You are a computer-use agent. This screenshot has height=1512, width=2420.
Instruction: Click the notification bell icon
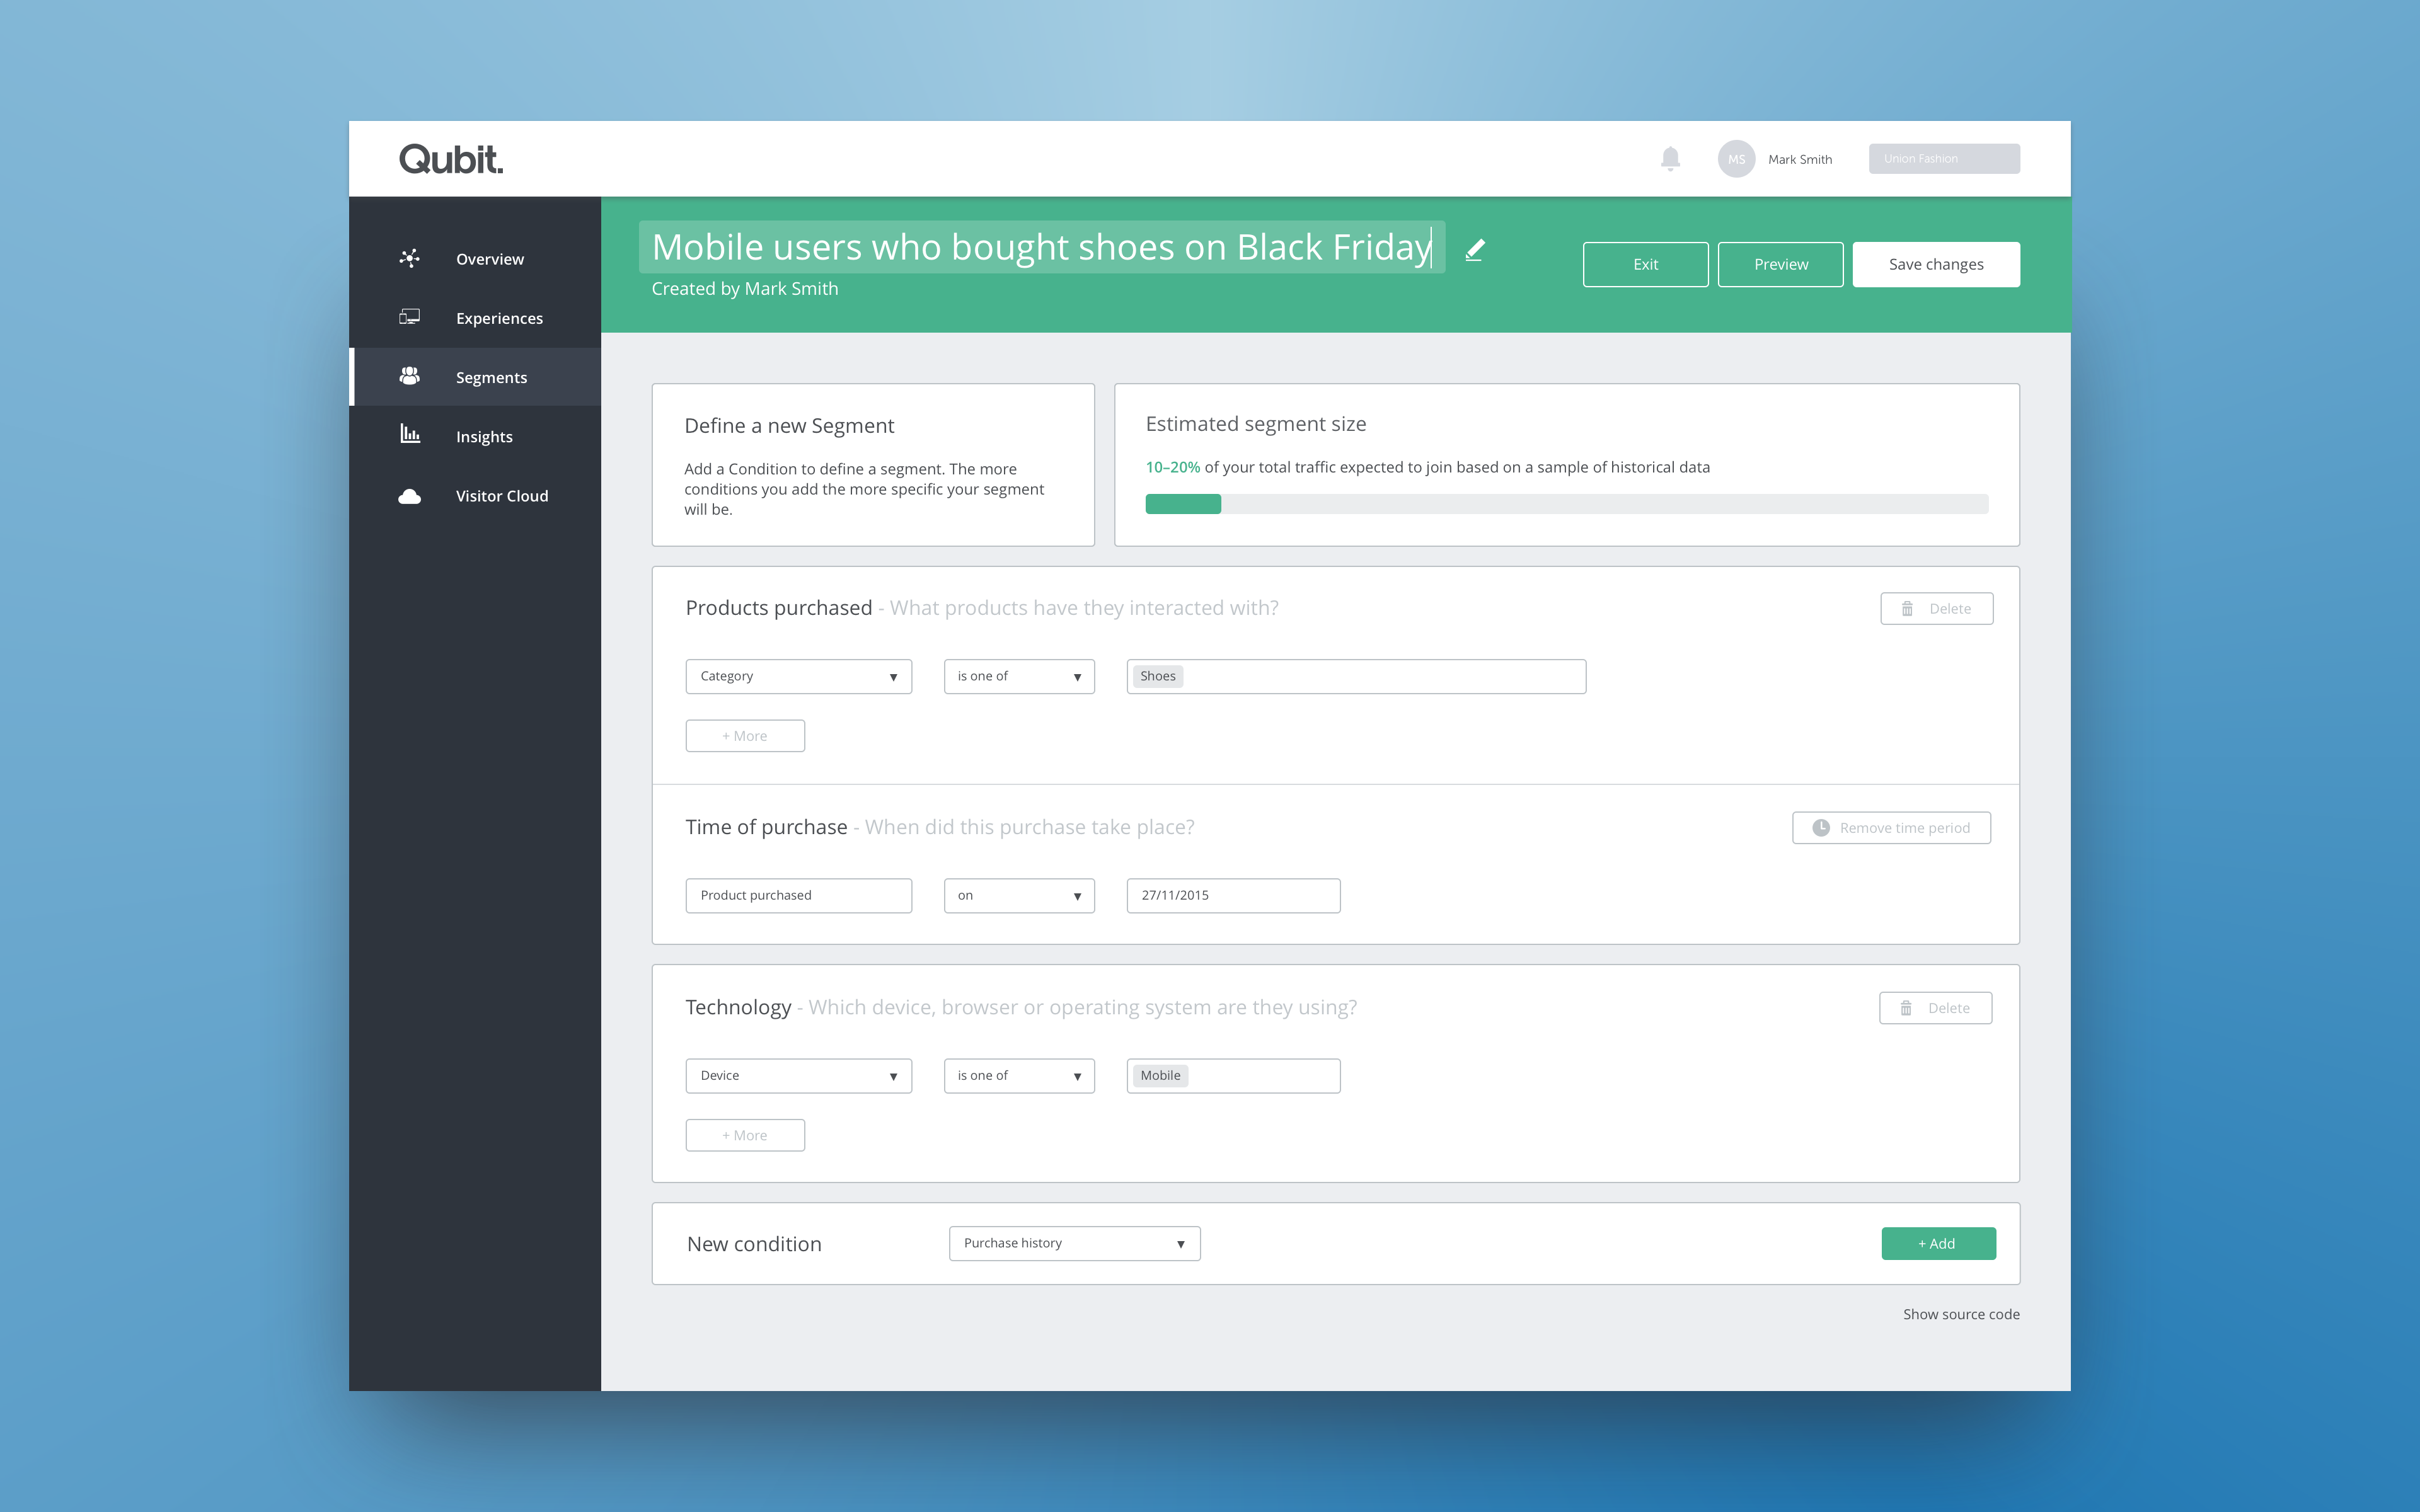point(1670,159)
